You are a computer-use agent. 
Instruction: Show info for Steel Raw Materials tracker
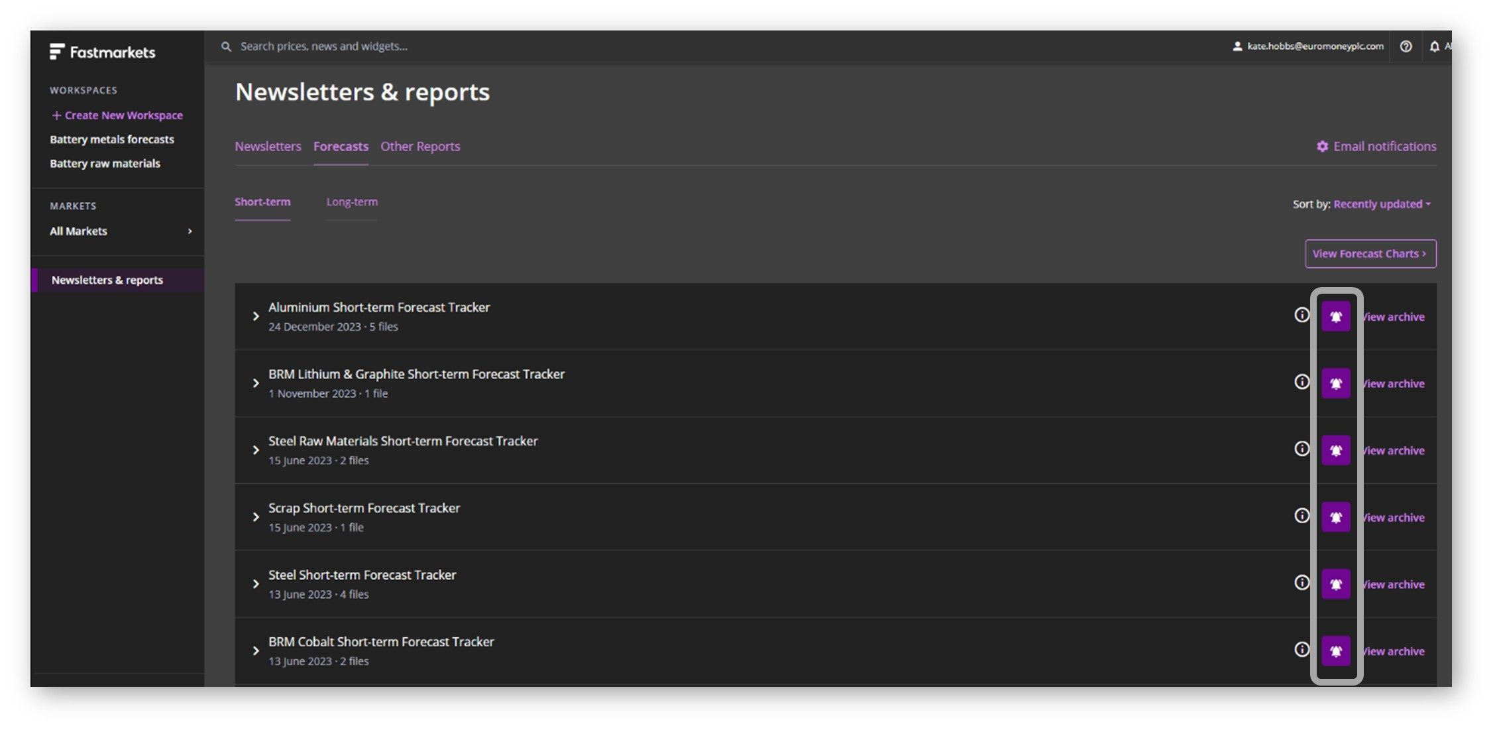coord(1301,449)
